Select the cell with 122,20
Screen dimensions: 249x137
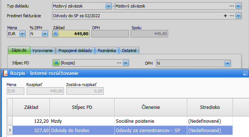coord(31,121)
